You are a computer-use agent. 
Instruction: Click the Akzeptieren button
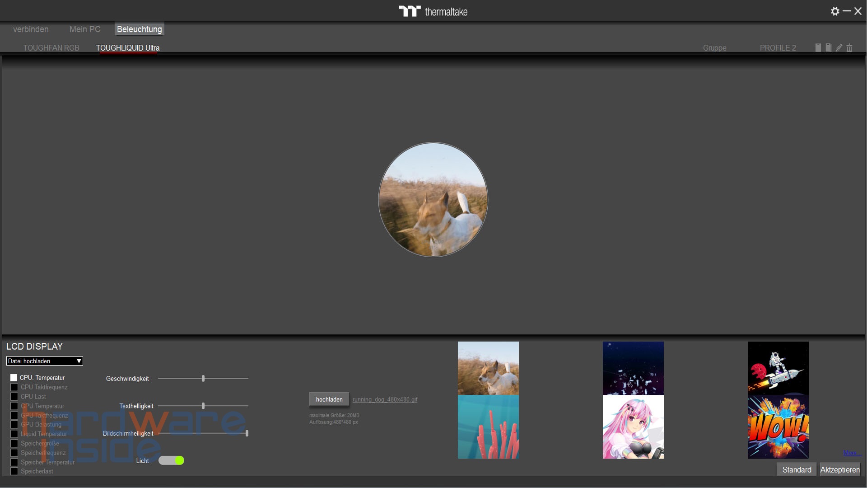coord(839,469)
